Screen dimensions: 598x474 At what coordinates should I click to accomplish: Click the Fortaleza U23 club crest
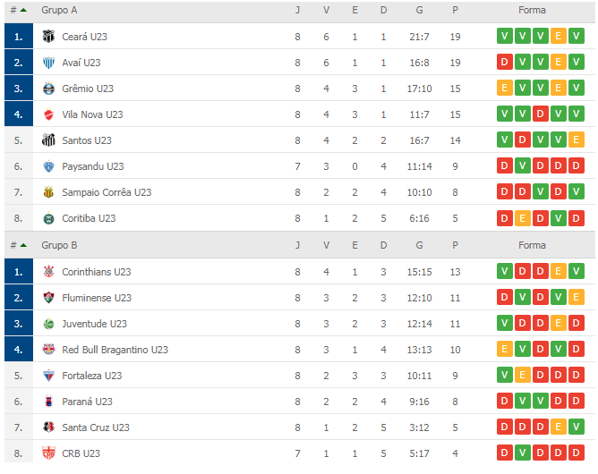pos(48,376)
